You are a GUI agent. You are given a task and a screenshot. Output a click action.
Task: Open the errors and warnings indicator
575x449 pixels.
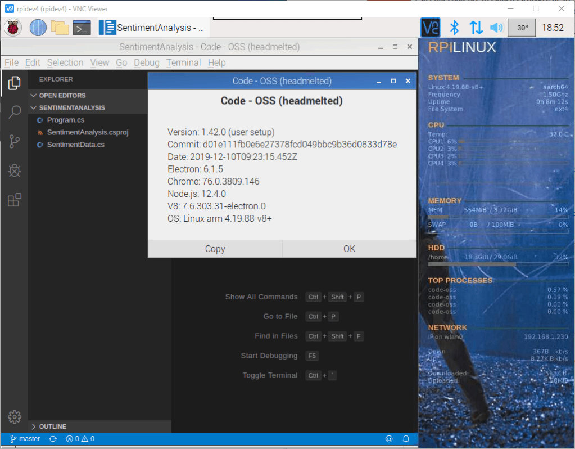coord(80,438)
